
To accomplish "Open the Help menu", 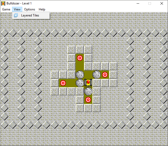I will [x=42, y=9].
